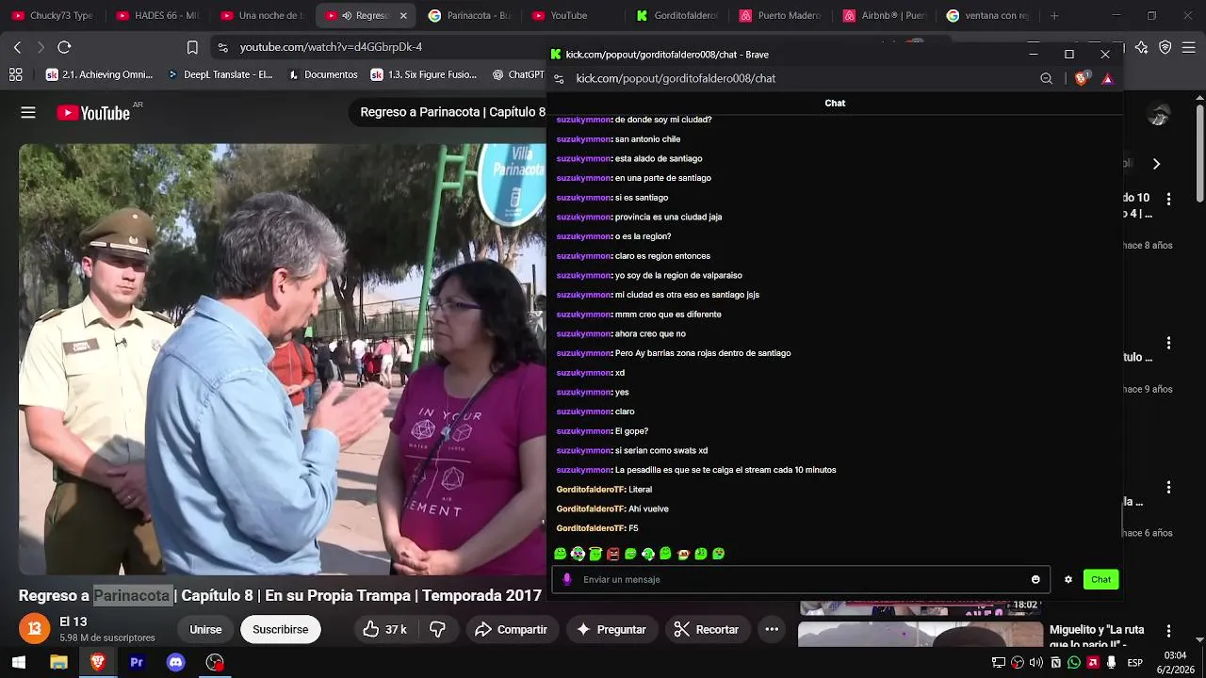Open the ChatGPT bookmark
The height and width of the screenshot is (678, 1206).
pyautogui.click(x=518, y=74)
